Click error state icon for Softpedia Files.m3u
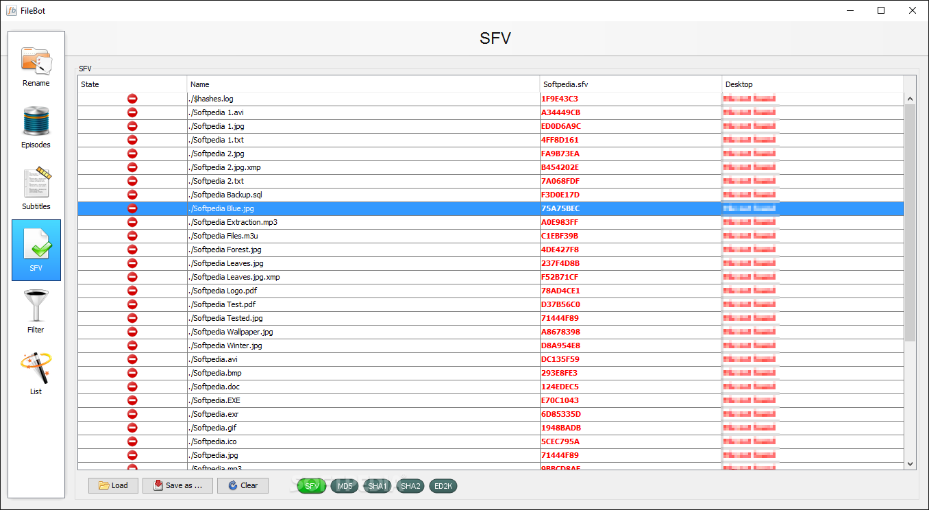The width and height of the screenshot is (929, 510). pyautogui.click(x=132, y=236)
